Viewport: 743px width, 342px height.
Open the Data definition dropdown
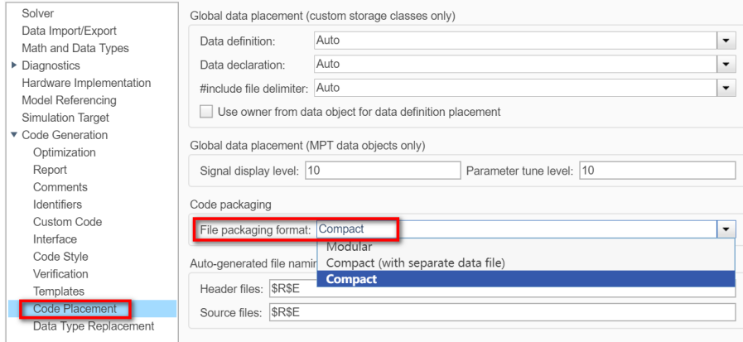726,40
